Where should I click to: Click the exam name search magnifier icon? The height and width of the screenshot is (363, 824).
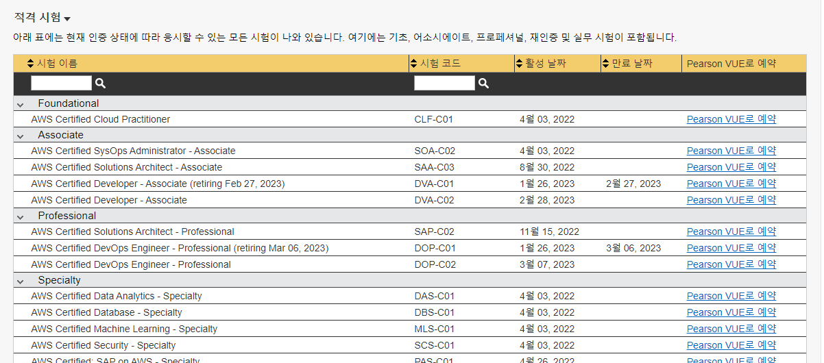pos(100,83)
